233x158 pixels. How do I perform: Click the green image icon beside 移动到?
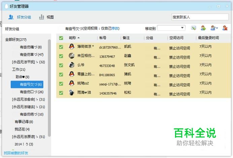pos(193,28)
